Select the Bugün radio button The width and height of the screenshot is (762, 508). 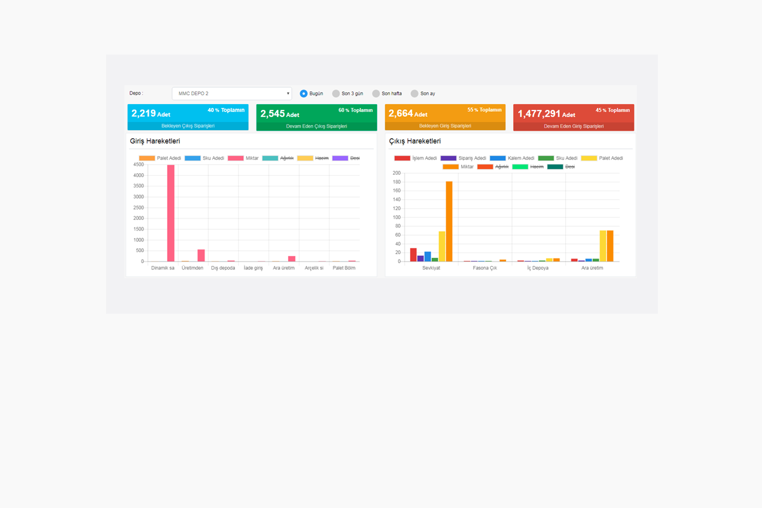tap(304, 93)
